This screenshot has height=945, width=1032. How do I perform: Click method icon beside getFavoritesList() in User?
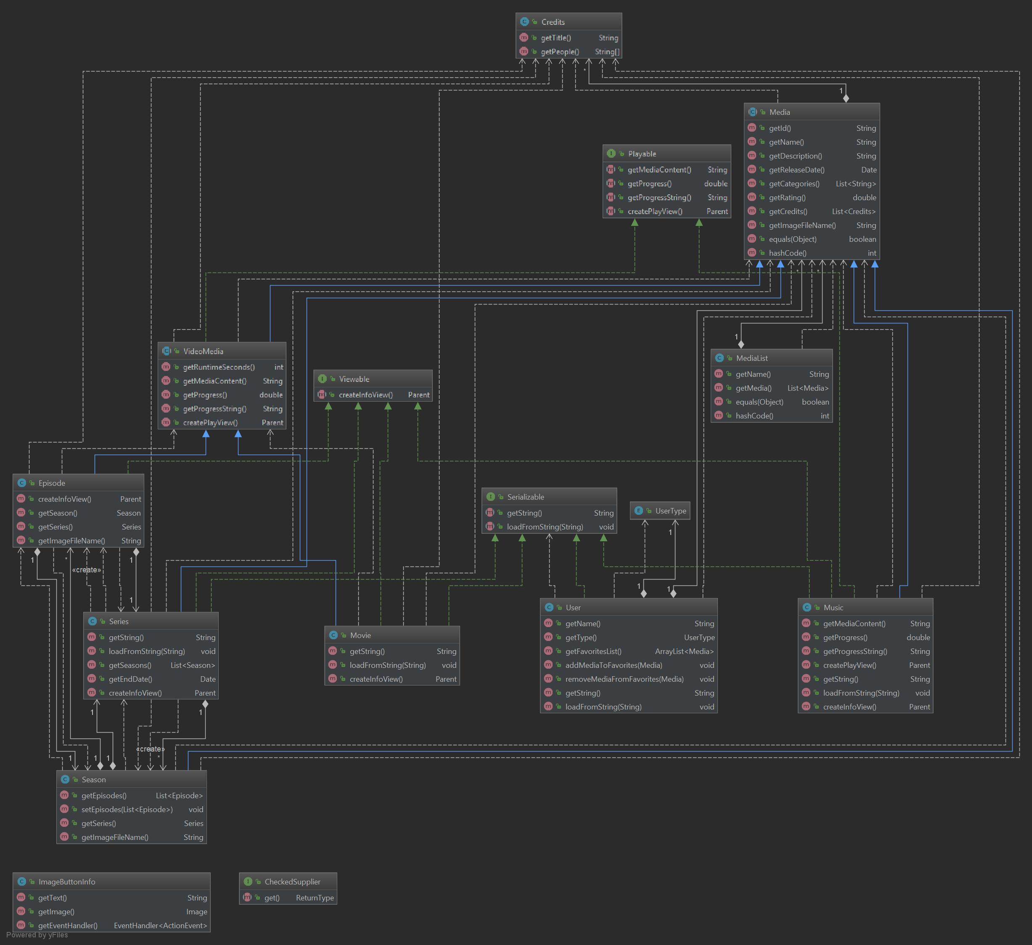tap(548, 651)
